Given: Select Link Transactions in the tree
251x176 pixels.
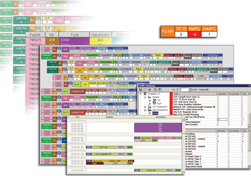Looking at the screenshot, I should (x=160, y=107).
